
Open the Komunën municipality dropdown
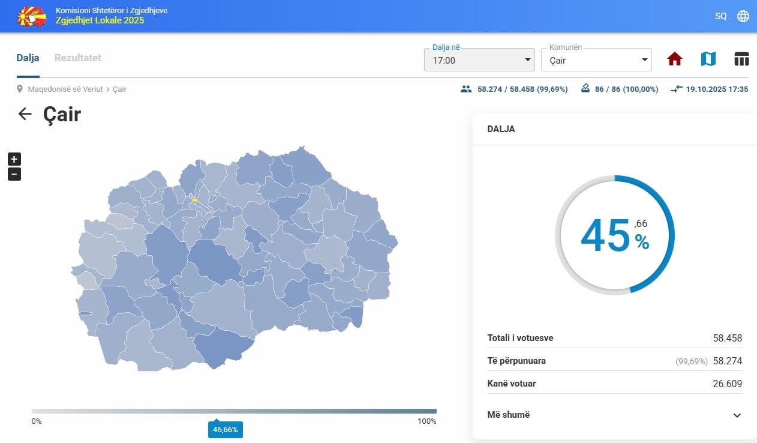pos(596,60)
